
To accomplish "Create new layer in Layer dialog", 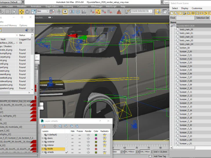I will click(x=44, y=126).
